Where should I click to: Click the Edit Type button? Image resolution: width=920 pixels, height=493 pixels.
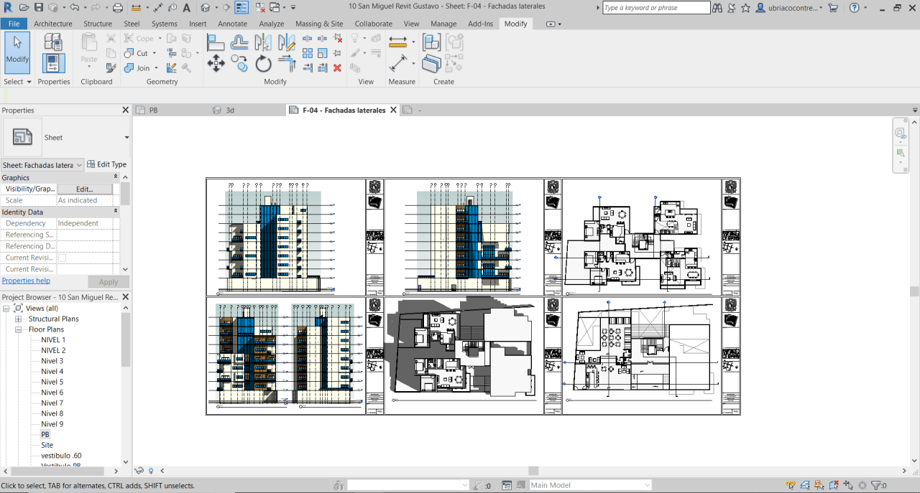(x=106, y=164)
